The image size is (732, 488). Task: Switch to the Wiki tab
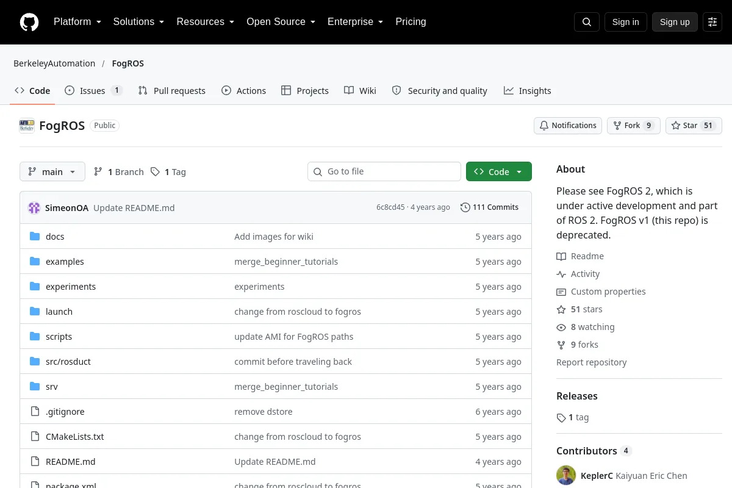click(x=360, y=91)
